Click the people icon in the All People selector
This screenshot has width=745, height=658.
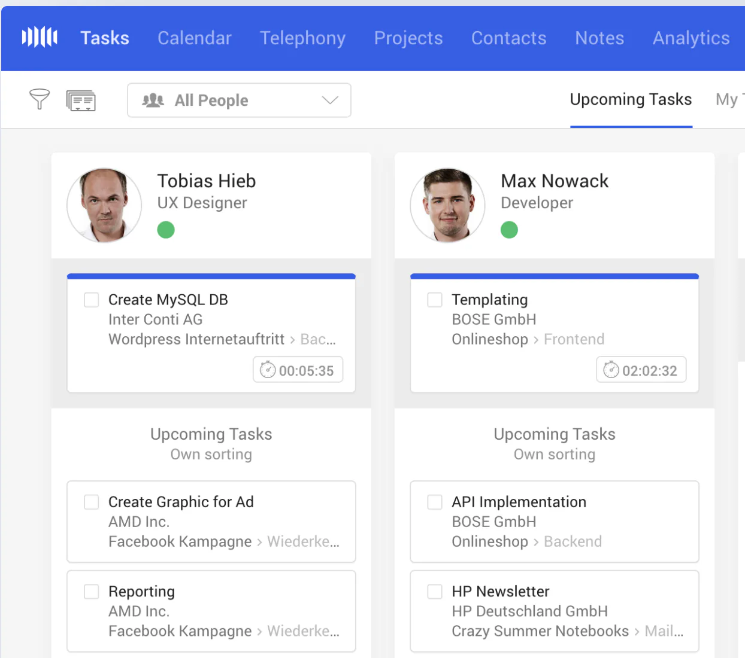pos(153,100)
